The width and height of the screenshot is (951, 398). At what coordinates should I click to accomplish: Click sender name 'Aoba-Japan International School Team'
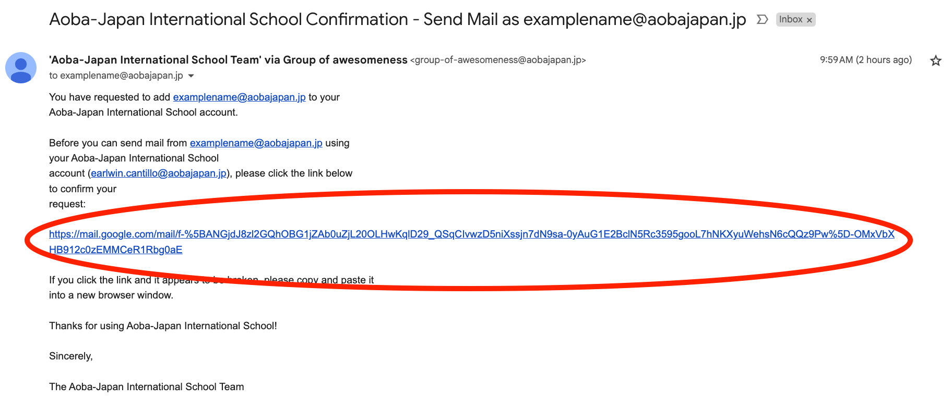155,60
